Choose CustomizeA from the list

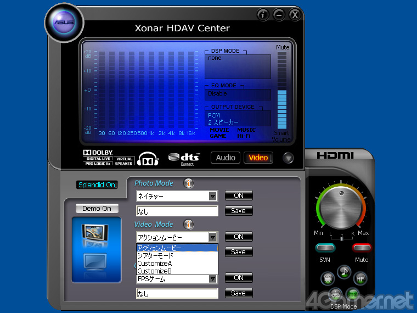tap(177, 263)
